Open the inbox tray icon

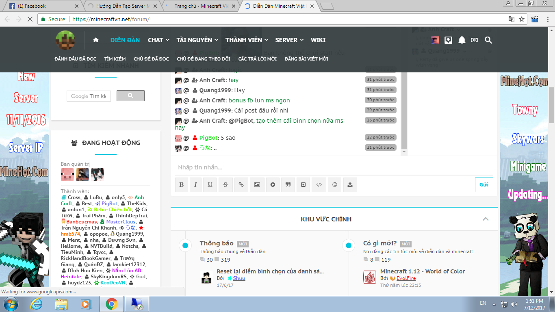(x=448, y=40)
